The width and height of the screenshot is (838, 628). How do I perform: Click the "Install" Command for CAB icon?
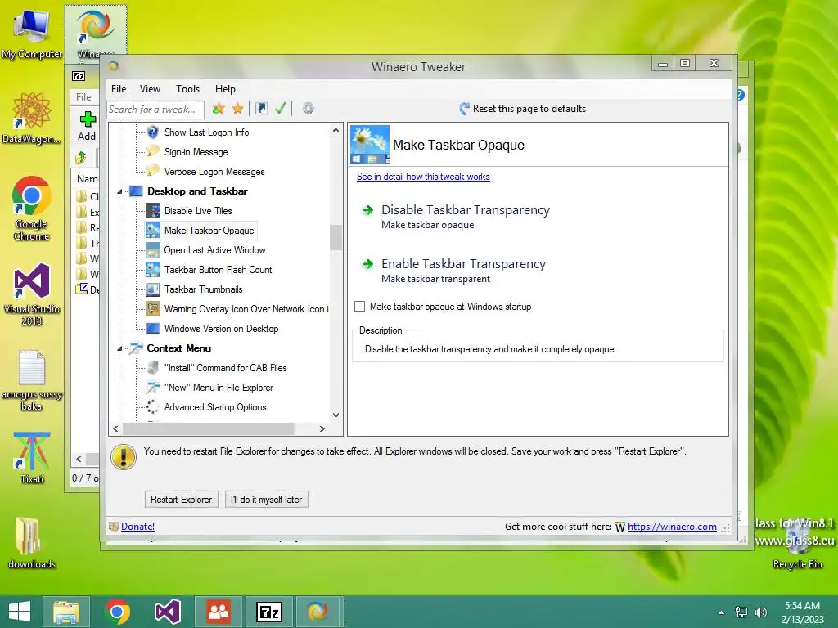[153, 367]
